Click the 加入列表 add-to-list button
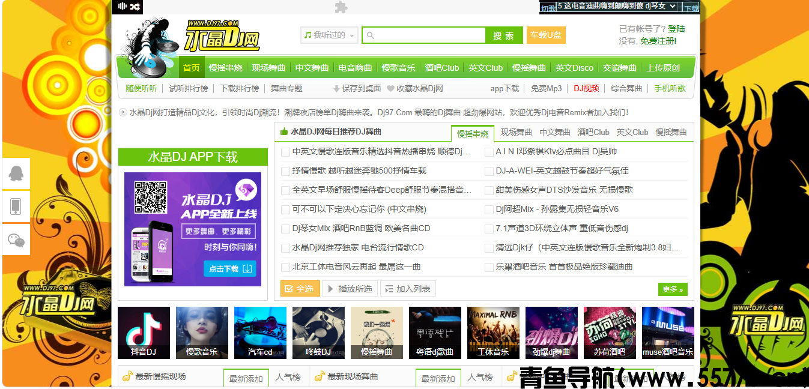 coord(408,289)
